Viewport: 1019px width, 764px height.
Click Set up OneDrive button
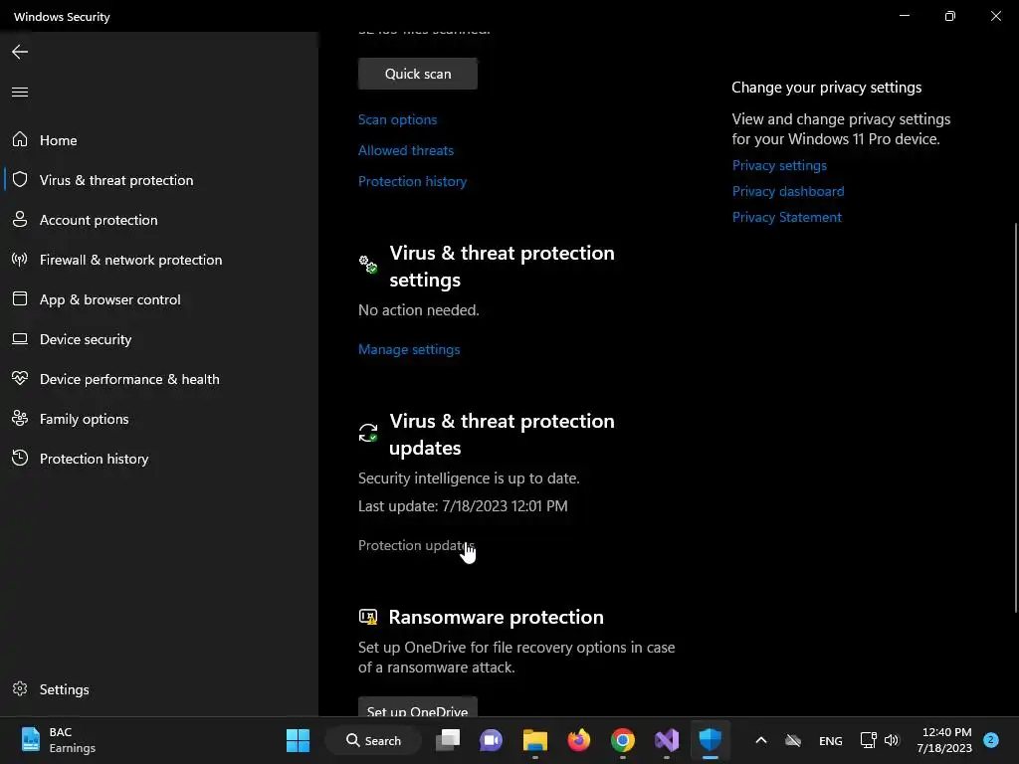[418, 707]
